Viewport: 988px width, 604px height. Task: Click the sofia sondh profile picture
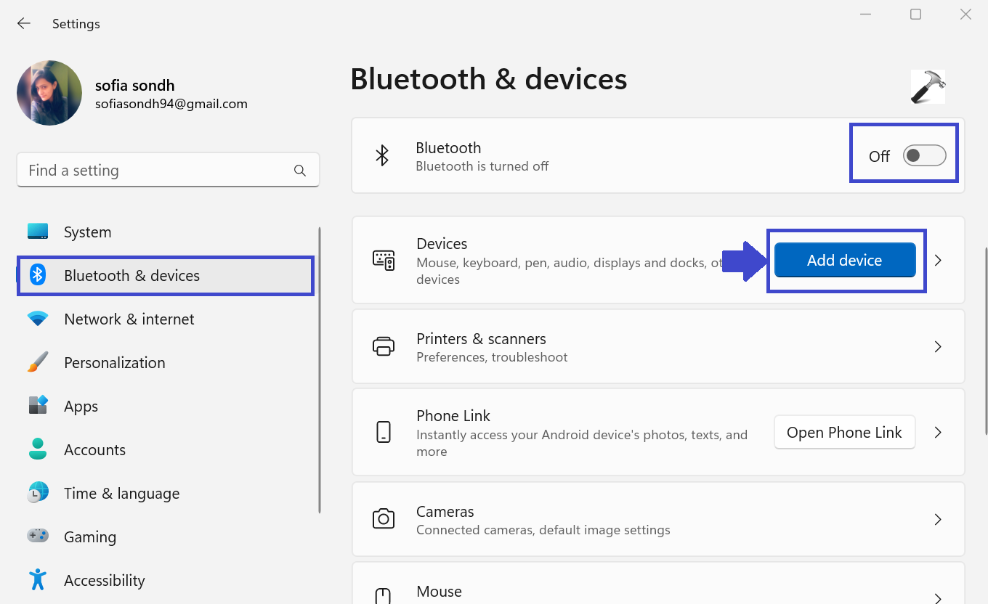coord(49,93)
